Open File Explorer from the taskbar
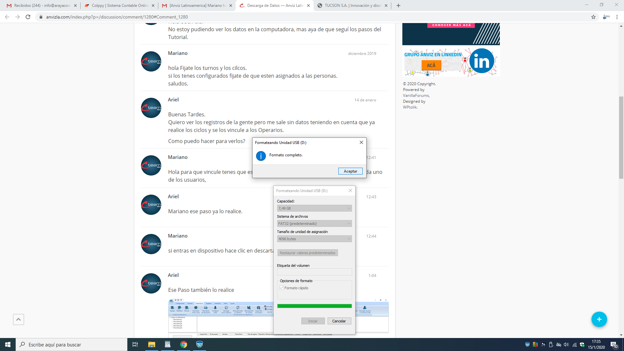This screenshot has height=351, width=624. tap(152, 344)
